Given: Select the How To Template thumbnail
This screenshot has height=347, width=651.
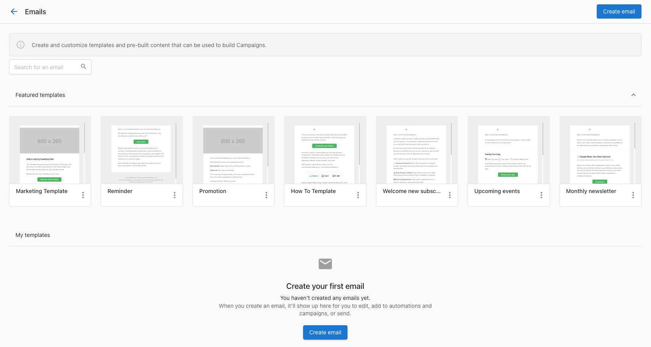Looking at the screenshot, I should coord(325,150).
